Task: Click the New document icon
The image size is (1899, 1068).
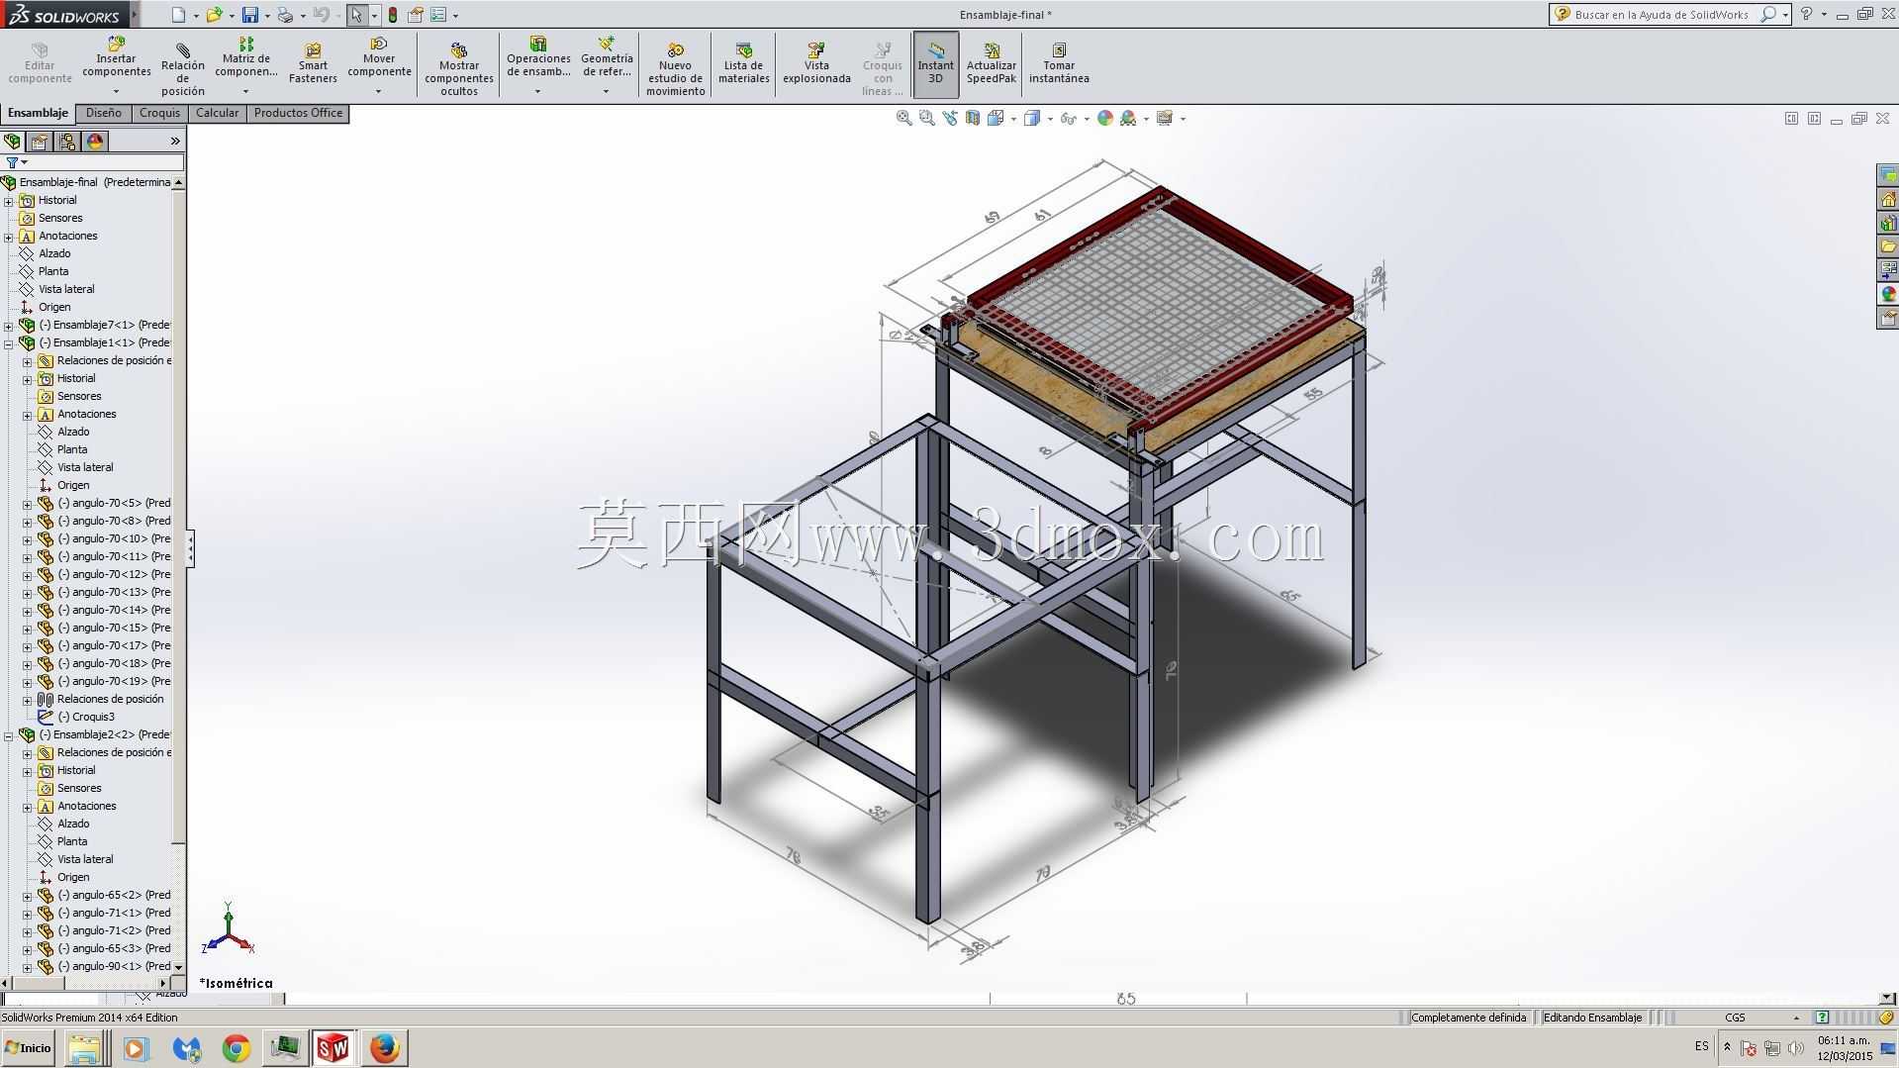Action: click(x=178, y=15)
